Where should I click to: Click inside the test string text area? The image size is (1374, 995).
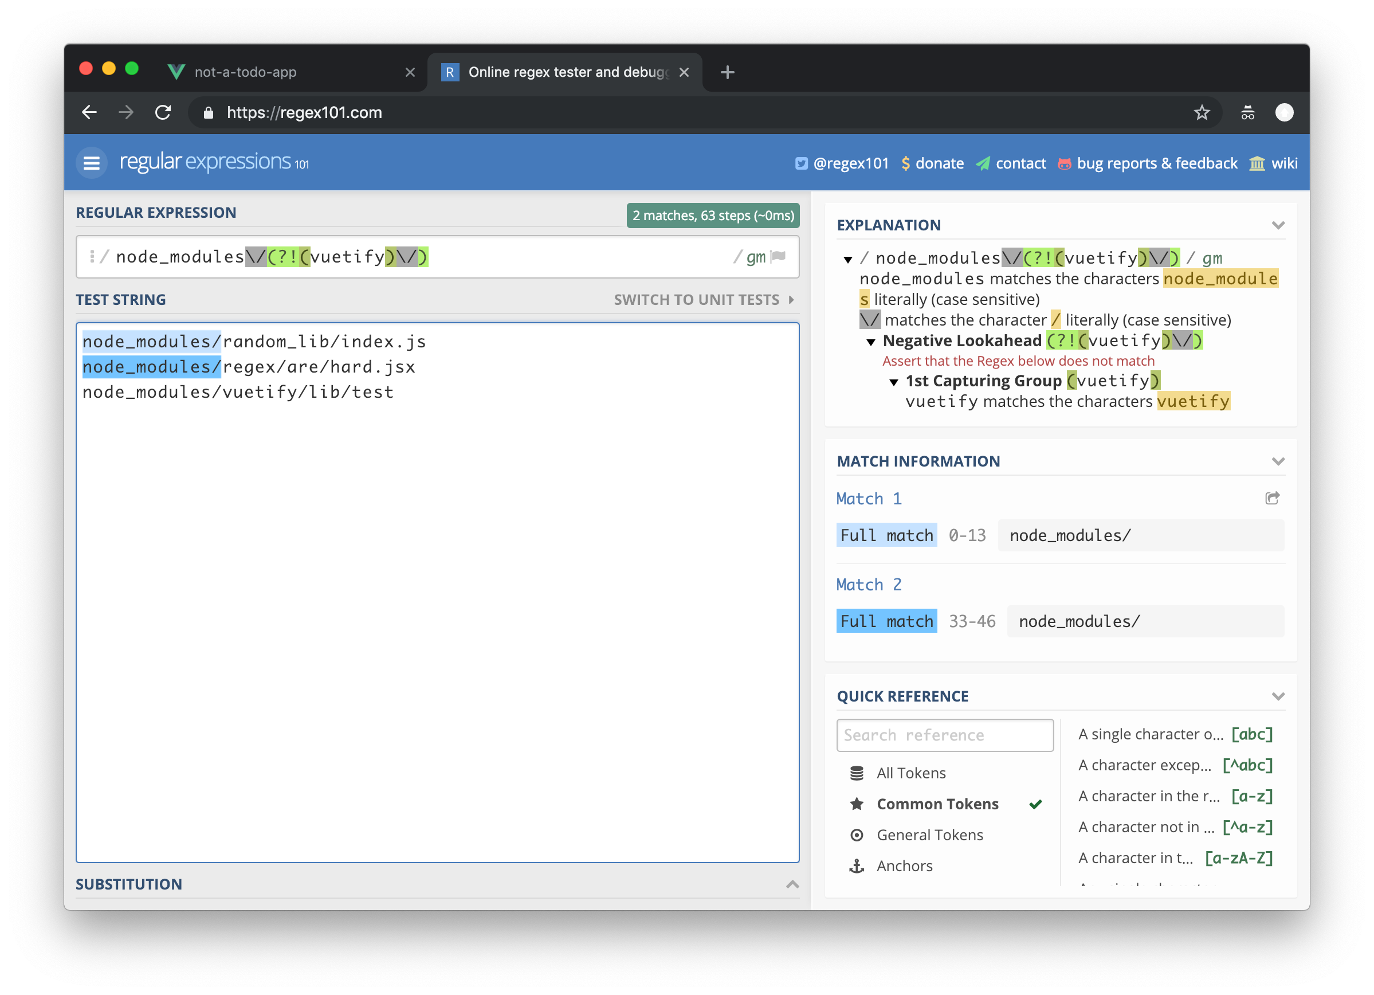(x=437, y=592)
